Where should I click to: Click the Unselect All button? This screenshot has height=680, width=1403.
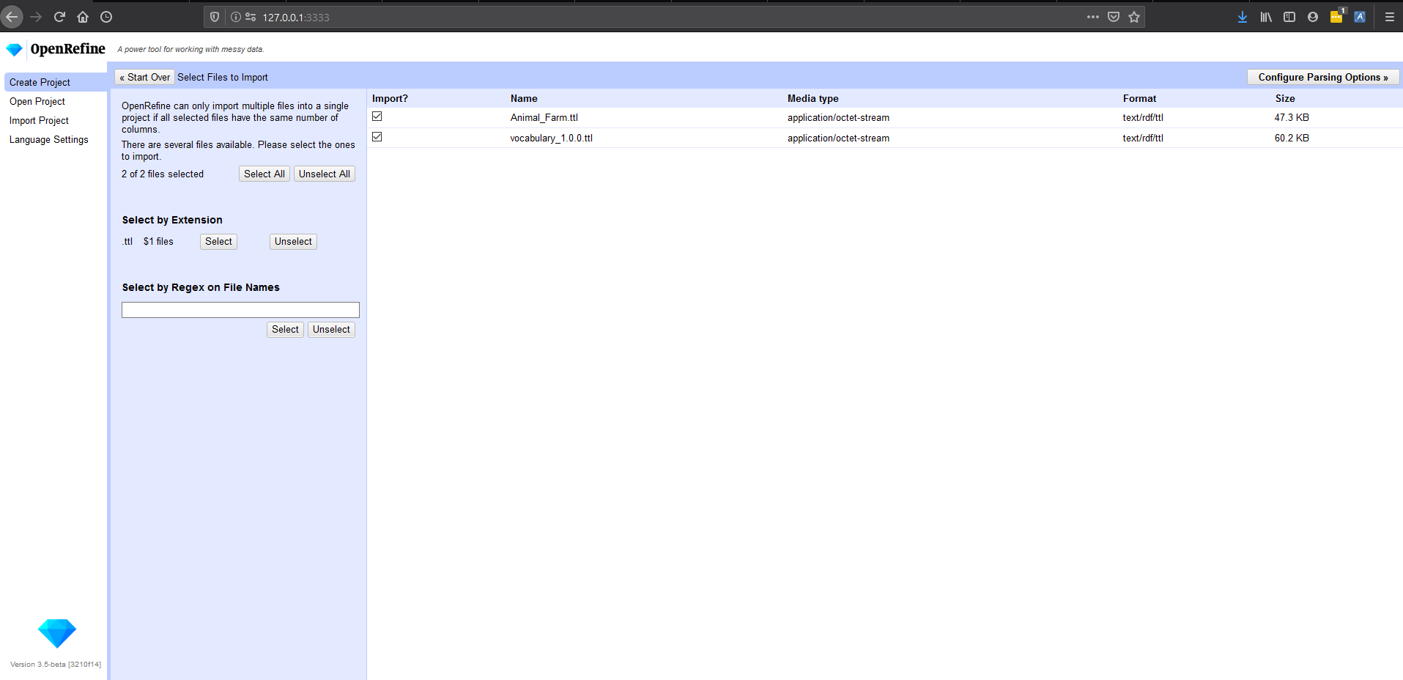pyautogui.click(x=325, y=174)
